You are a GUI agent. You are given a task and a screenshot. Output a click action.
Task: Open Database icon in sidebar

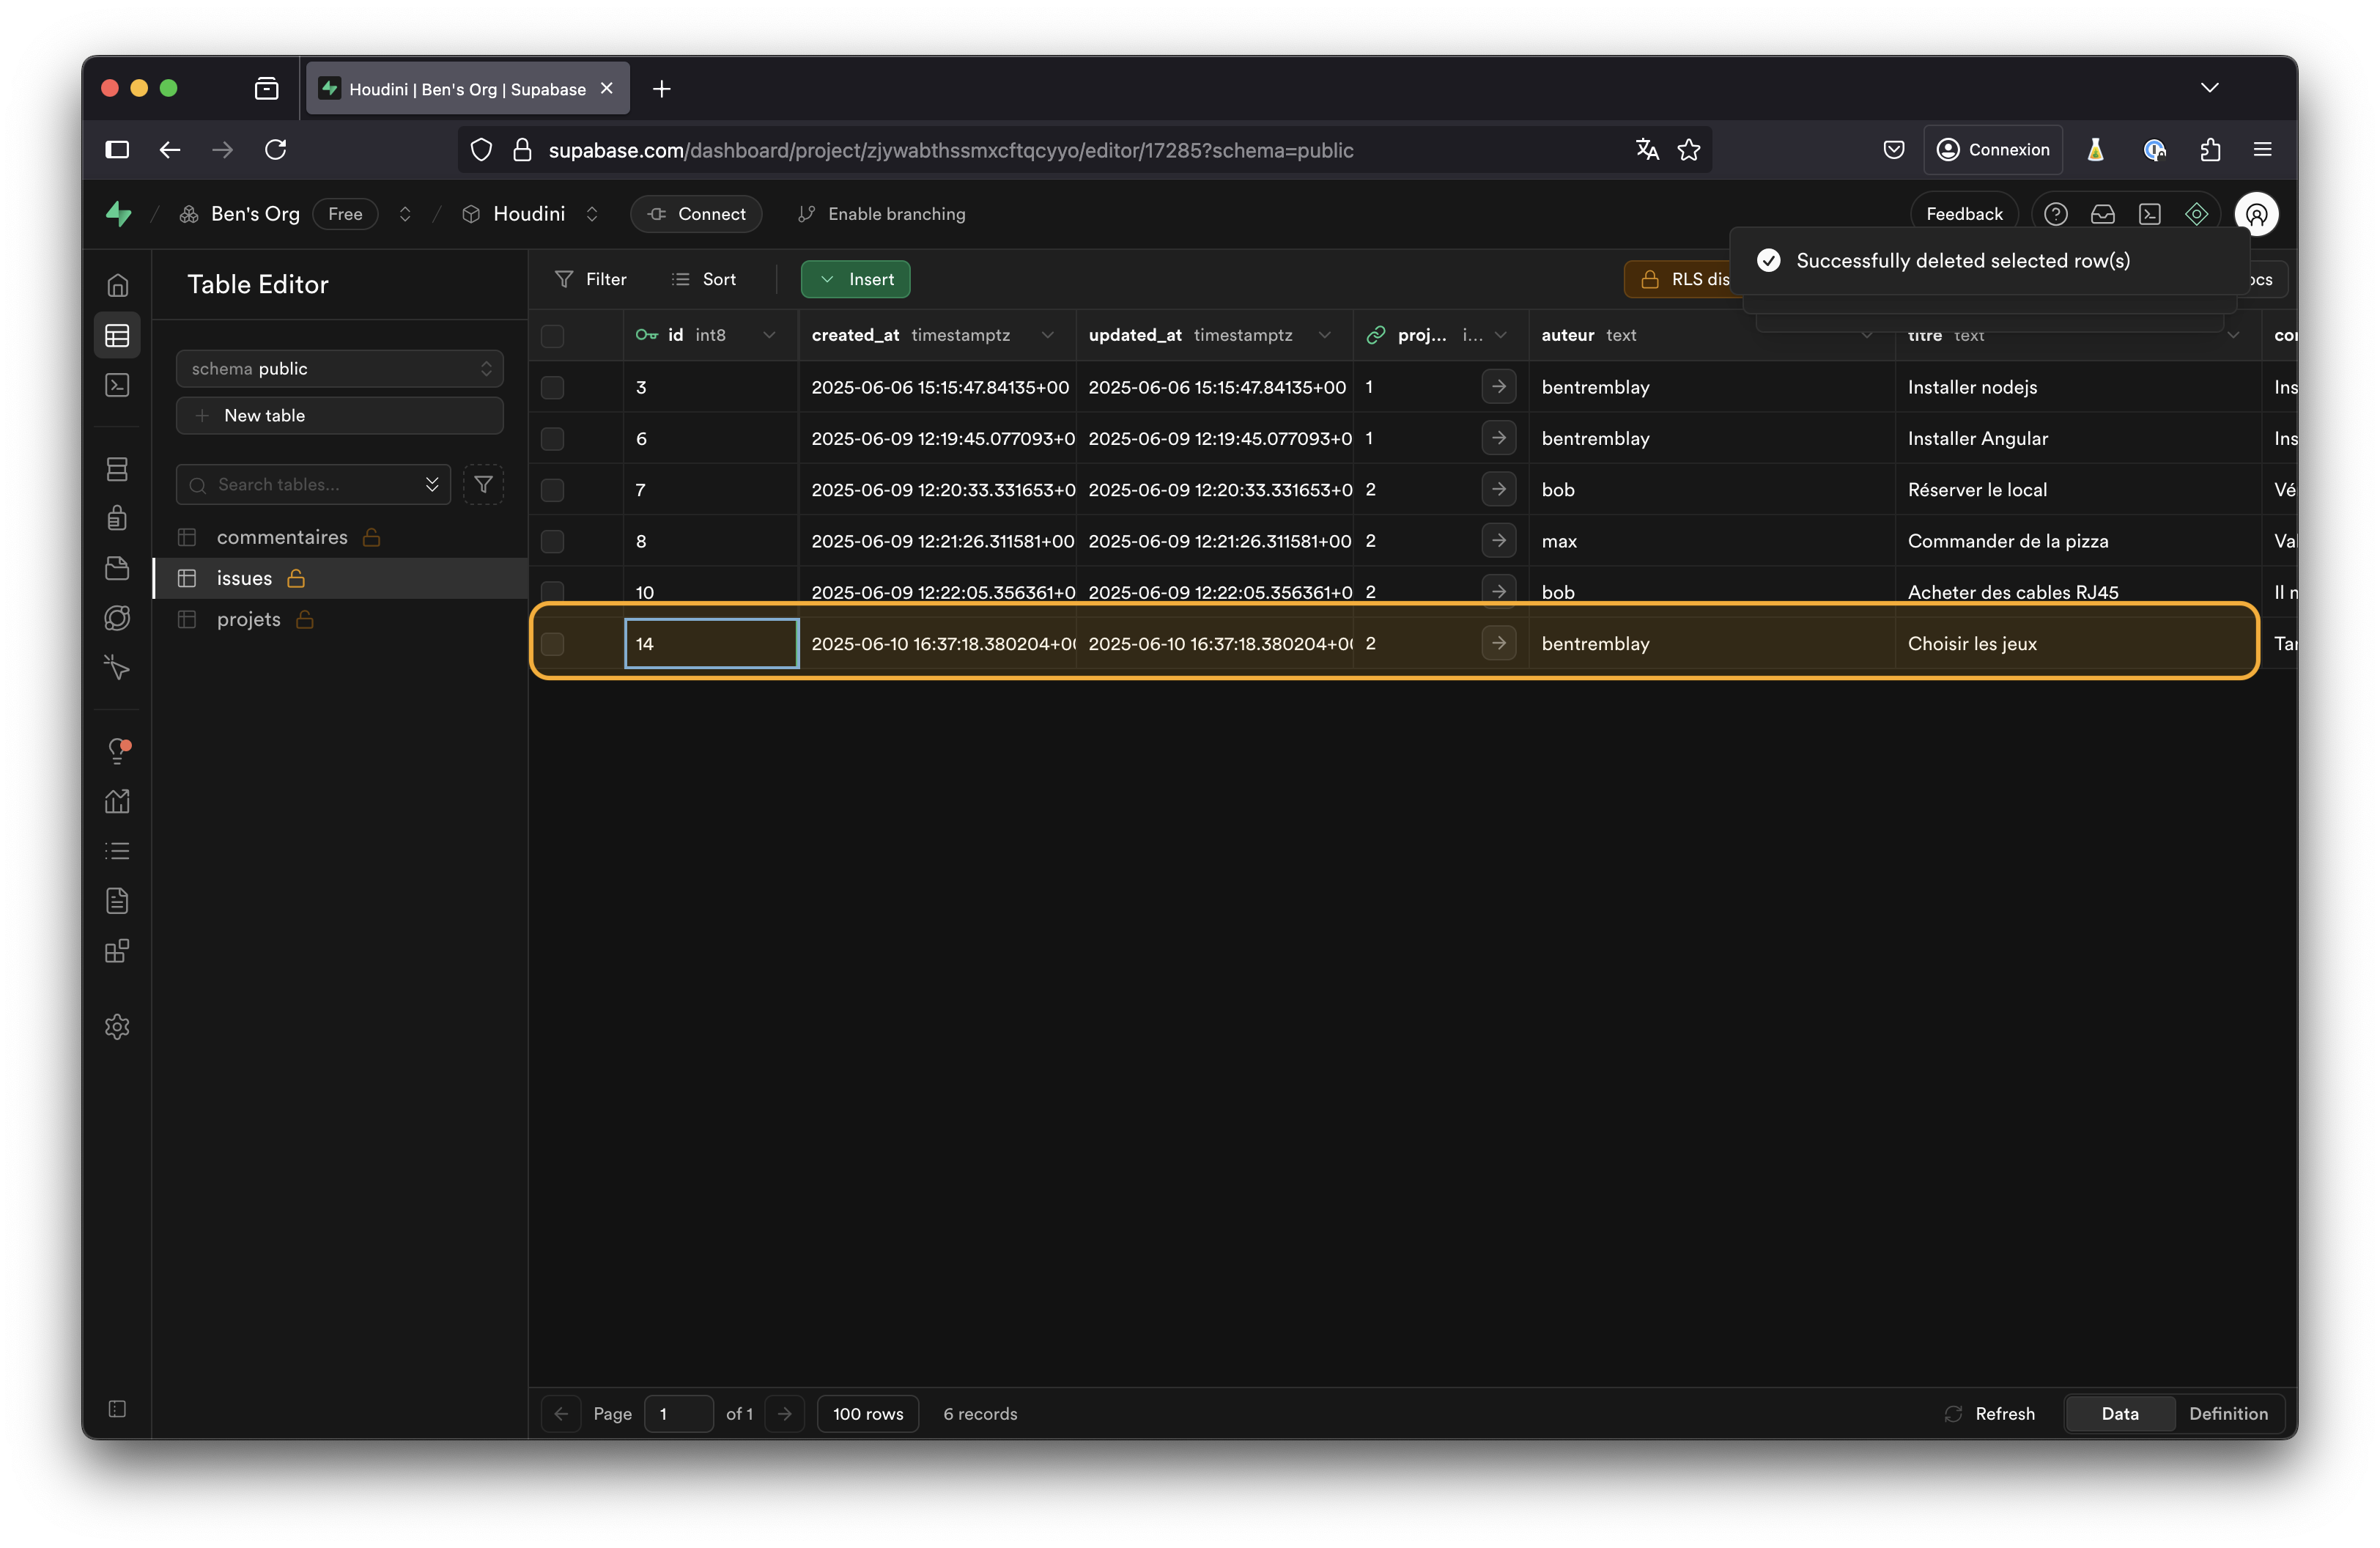click(117, 469)
